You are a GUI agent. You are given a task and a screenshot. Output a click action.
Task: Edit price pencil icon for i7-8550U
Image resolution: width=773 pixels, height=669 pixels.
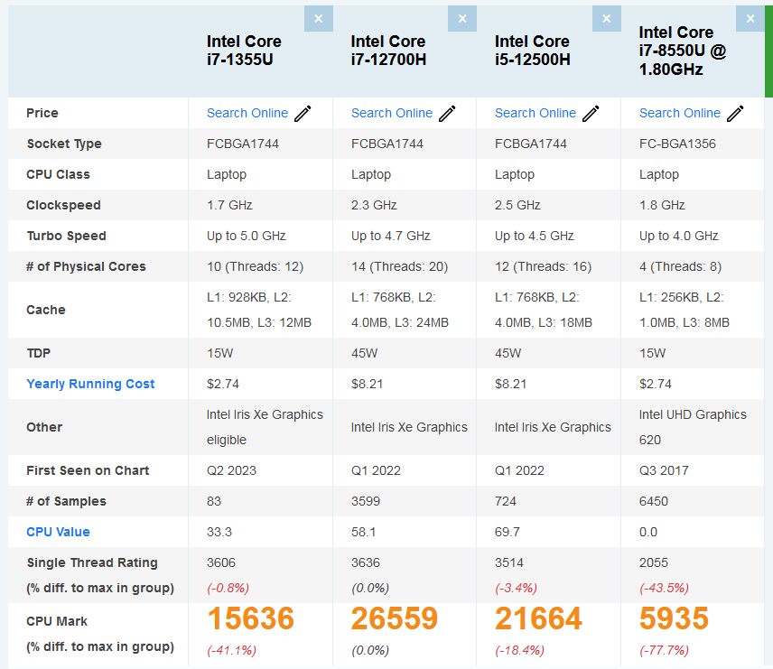click(735, 114)
